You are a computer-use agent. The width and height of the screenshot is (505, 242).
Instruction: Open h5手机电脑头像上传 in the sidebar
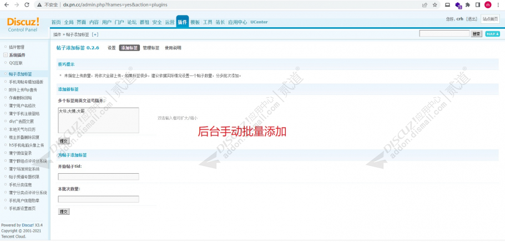(27, 145)
